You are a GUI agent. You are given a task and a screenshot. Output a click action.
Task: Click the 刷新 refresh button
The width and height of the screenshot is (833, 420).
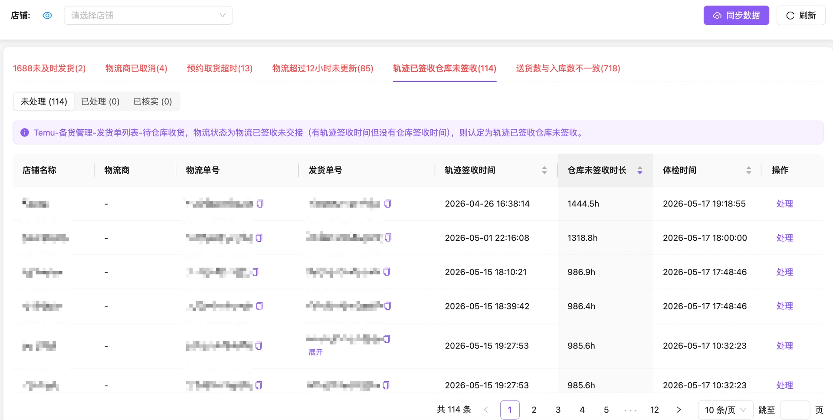pos(801,16)
